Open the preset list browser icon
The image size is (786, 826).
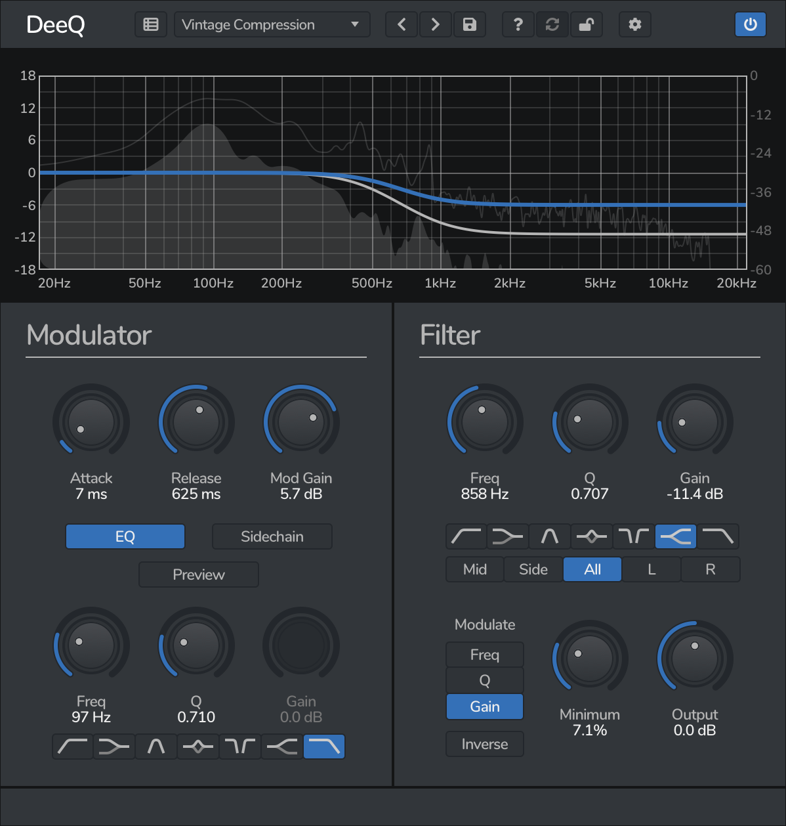click(151, 25)
